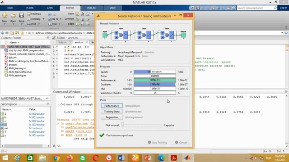Expand the Open dropdown arrow
The width and height of the screenshot is (289, 162).
coord(13,24)
